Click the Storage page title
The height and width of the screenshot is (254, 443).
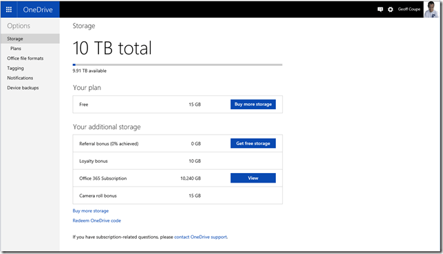pos(84,26)
